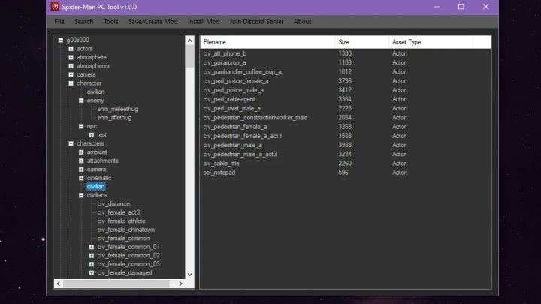Screen dimensions: 541x304
Task: Select file civ_ped_police_male_a
Action: [233, 90]
